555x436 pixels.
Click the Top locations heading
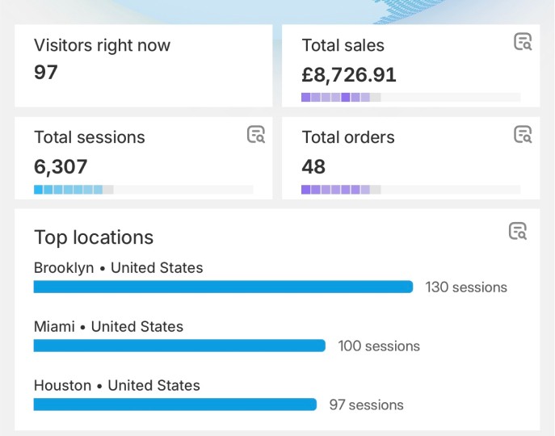tap(94, 237)
